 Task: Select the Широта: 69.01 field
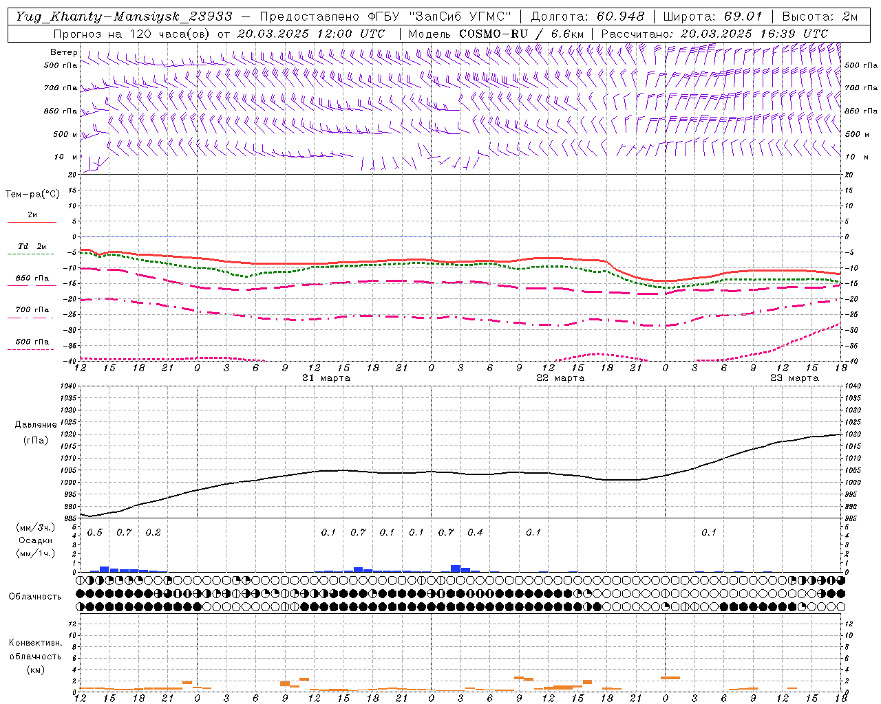tap(713, 16)
